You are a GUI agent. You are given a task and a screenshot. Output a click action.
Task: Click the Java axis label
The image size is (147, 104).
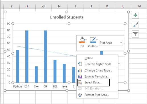[x=64, y=86]
